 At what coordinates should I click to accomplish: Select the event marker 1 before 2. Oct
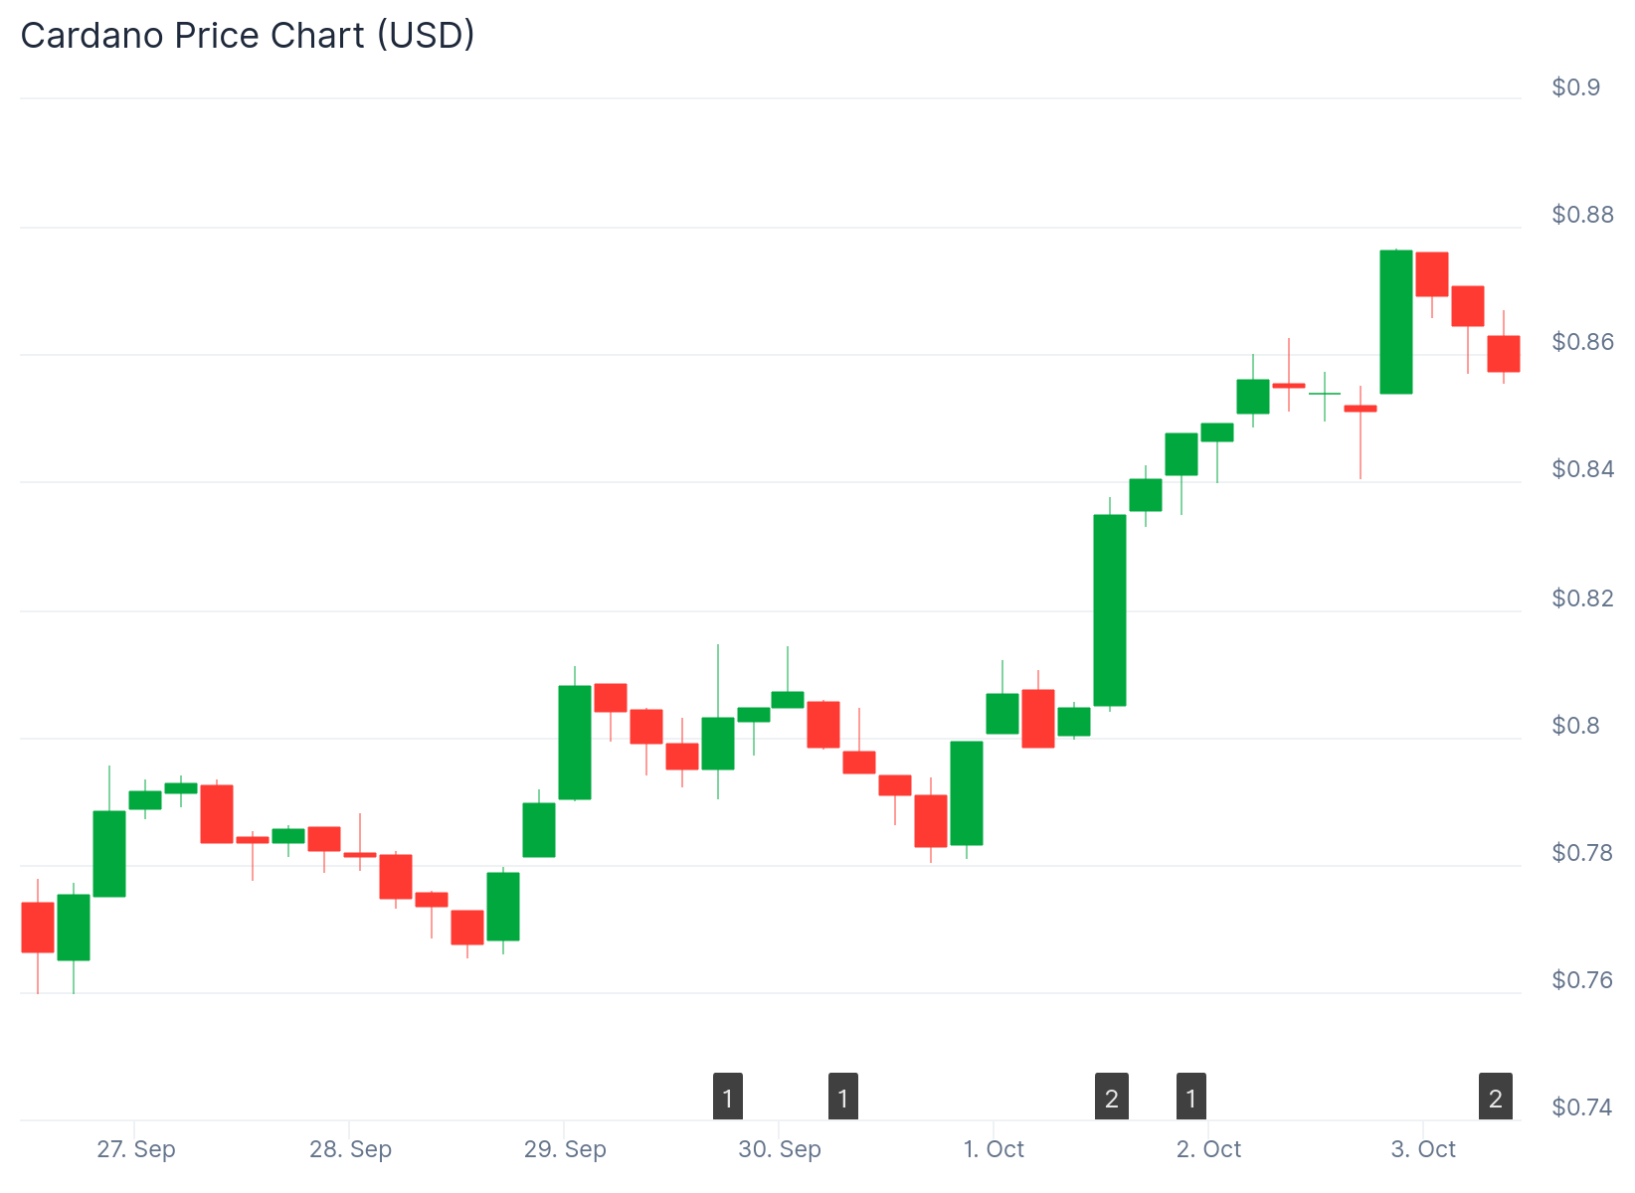1191,1097
